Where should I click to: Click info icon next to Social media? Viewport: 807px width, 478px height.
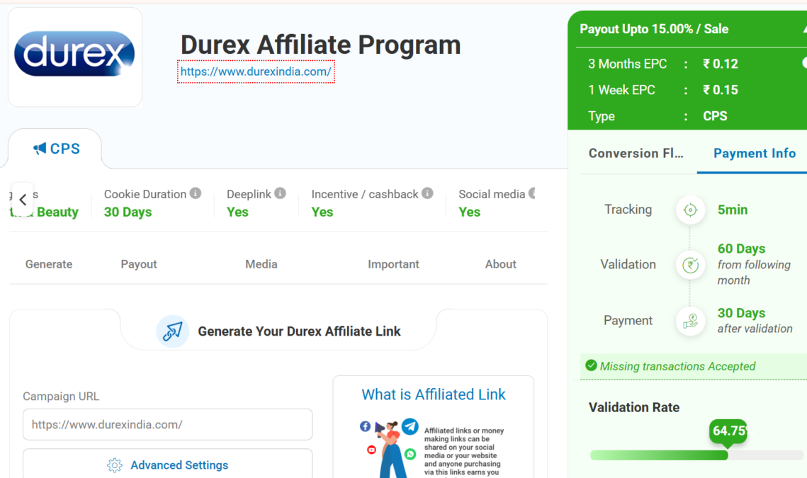tap(533, 193)
